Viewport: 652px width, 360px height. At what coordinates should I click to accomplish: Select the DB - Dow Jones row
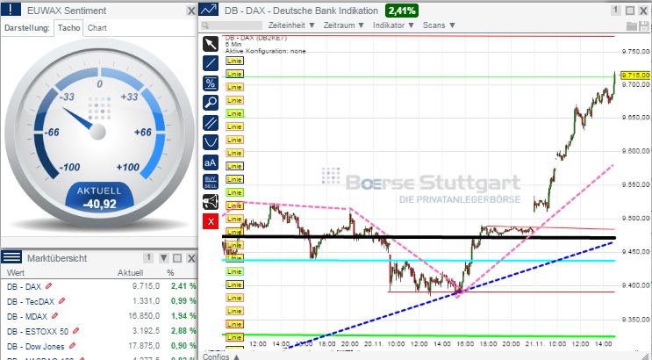[99, 346]
